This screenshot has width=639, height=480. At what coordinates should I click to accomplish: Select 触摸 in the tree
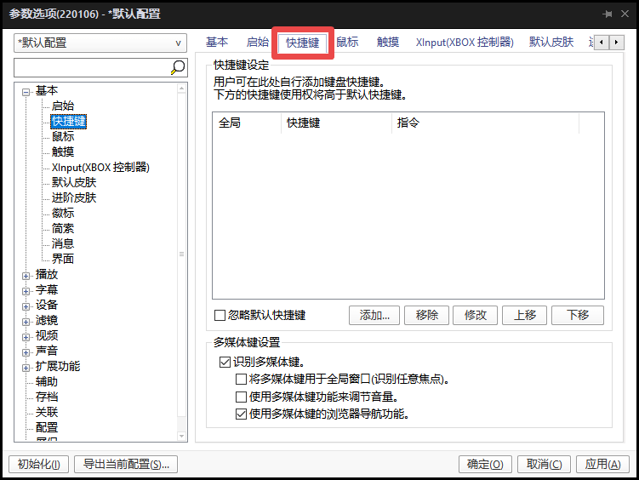63,152
